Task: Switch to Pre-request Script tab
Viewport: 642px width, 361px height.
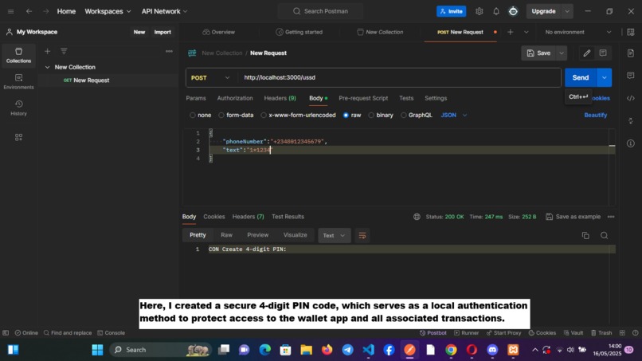Action: [363, 98]
